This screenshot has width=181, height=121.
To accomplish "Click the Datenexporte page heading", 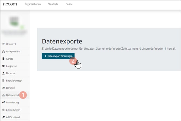I will click(62, 41).
